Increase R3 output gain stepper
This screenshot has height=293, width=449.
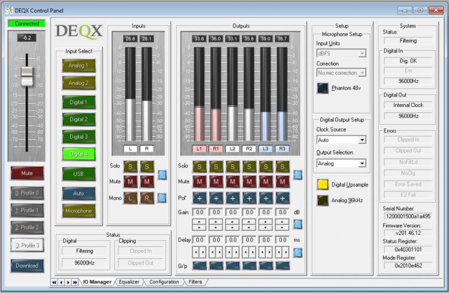pos(283,222)
